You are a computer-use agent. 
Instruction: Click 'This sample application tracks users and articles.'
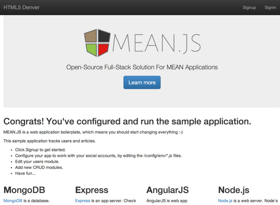(x=49, y=141)
